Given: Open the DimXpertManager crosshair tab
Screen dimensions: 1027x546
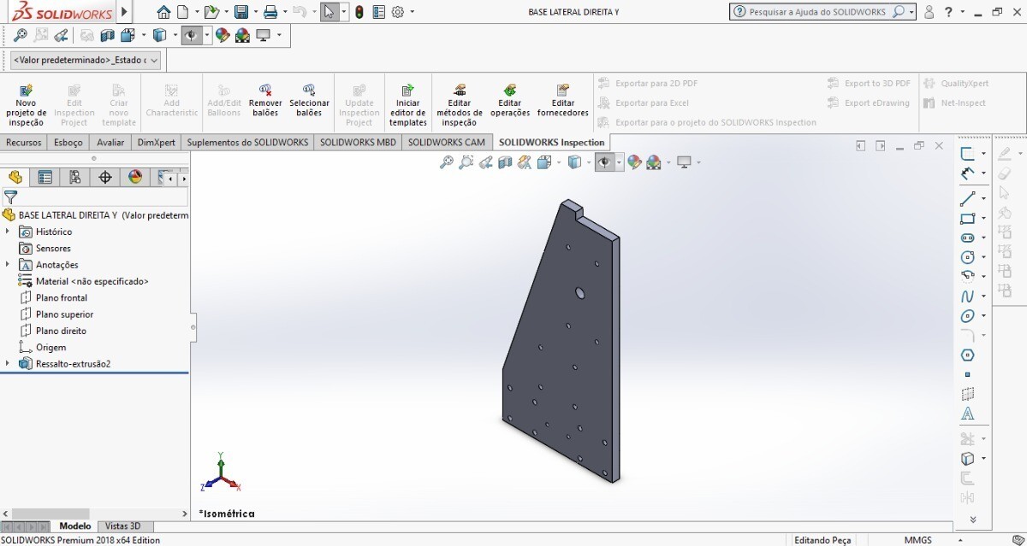Looking at the screenshot, I should (105, 178).
